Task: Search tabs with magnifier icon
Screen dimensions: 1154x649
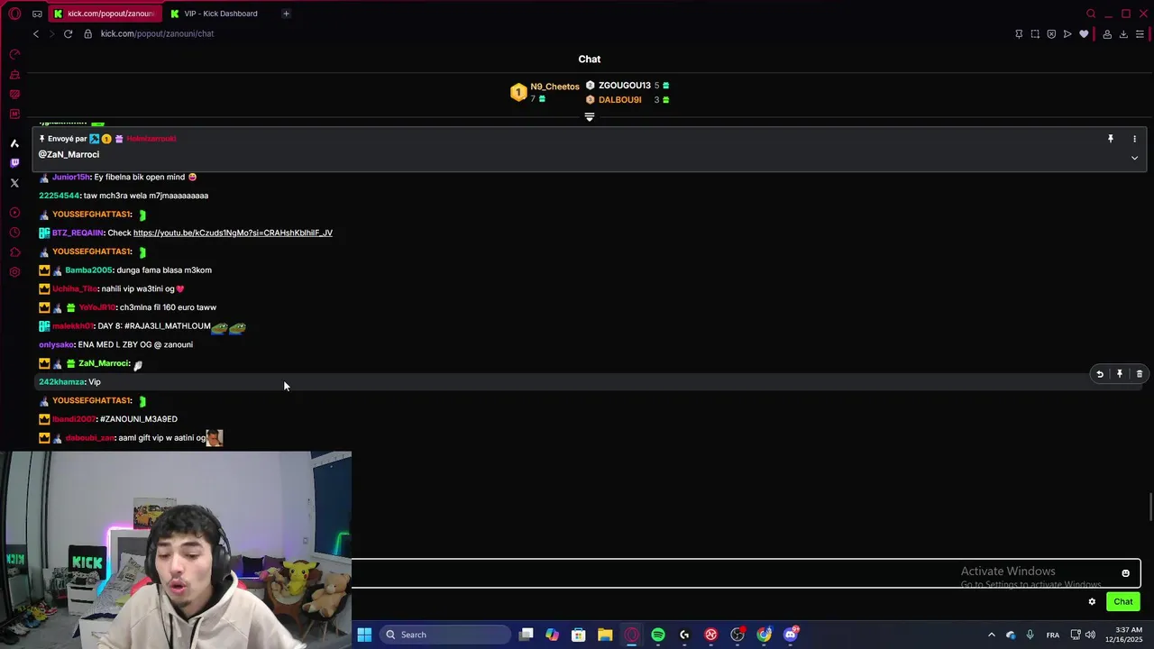Action: (x=1091, y=14)
